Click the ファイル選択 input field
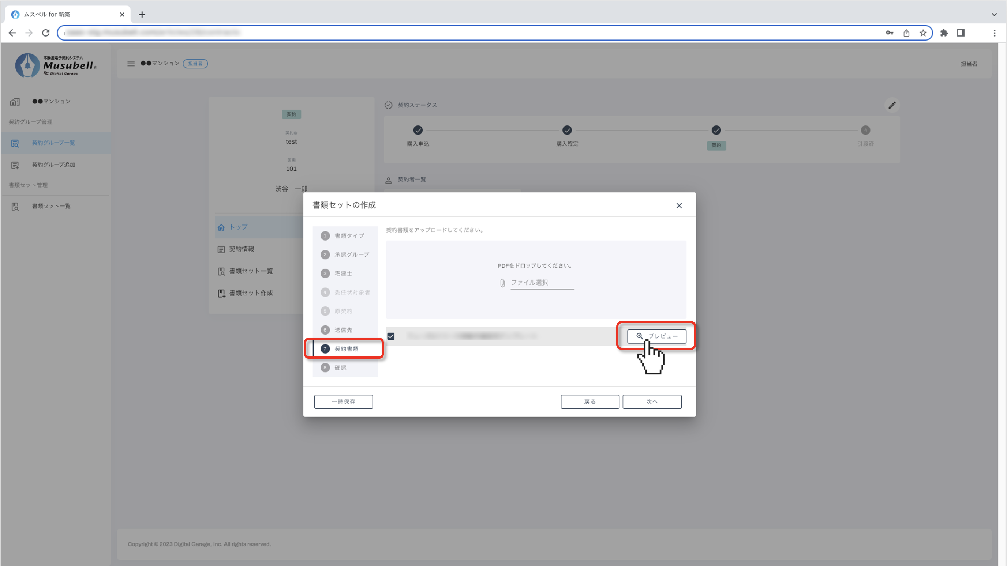 (x=542, y=283)
